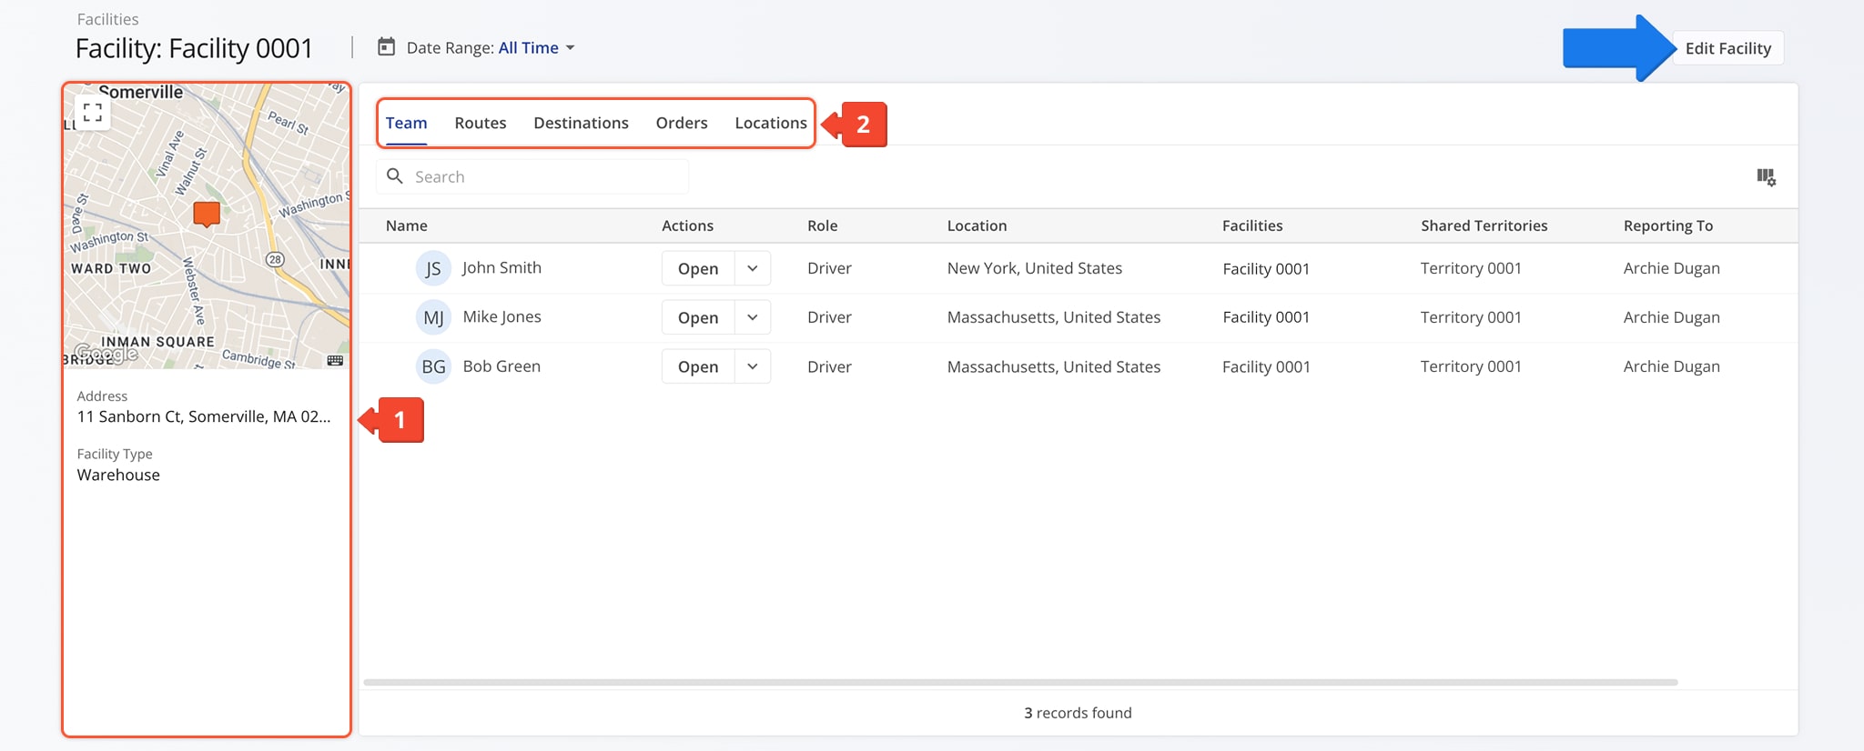Select the Locations tab

[770, 123]
